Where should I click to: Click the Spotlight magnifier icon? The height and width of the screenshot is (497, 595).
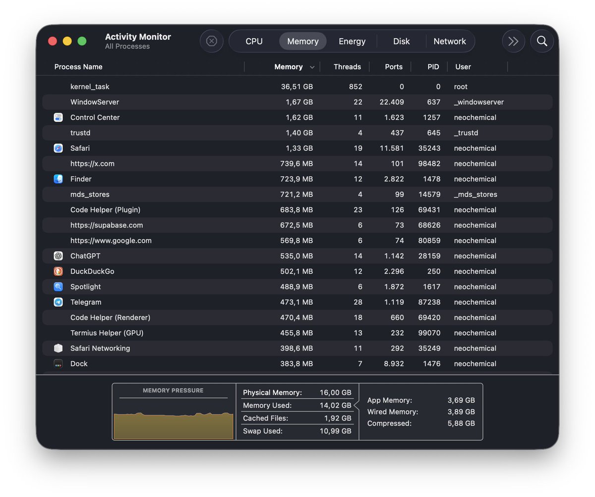tap(58, 287)
